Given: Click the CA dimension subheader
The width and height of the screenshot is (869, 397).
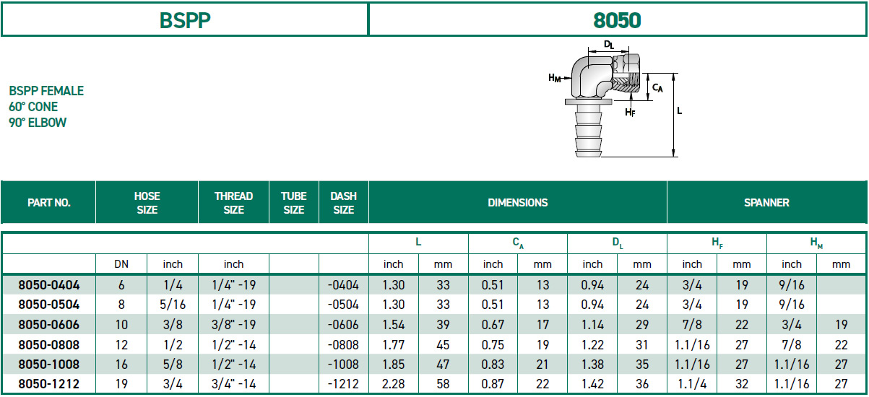Looking at the screenshot, I should tap(518, 244).
